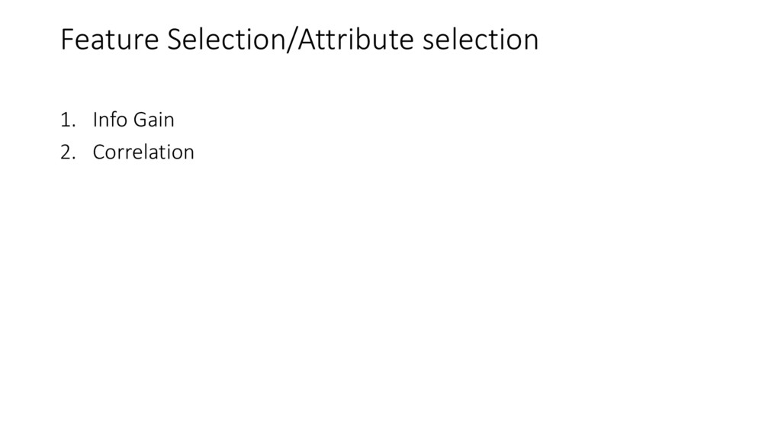
Task: Click the slide title text
Action: coord(299,40)
